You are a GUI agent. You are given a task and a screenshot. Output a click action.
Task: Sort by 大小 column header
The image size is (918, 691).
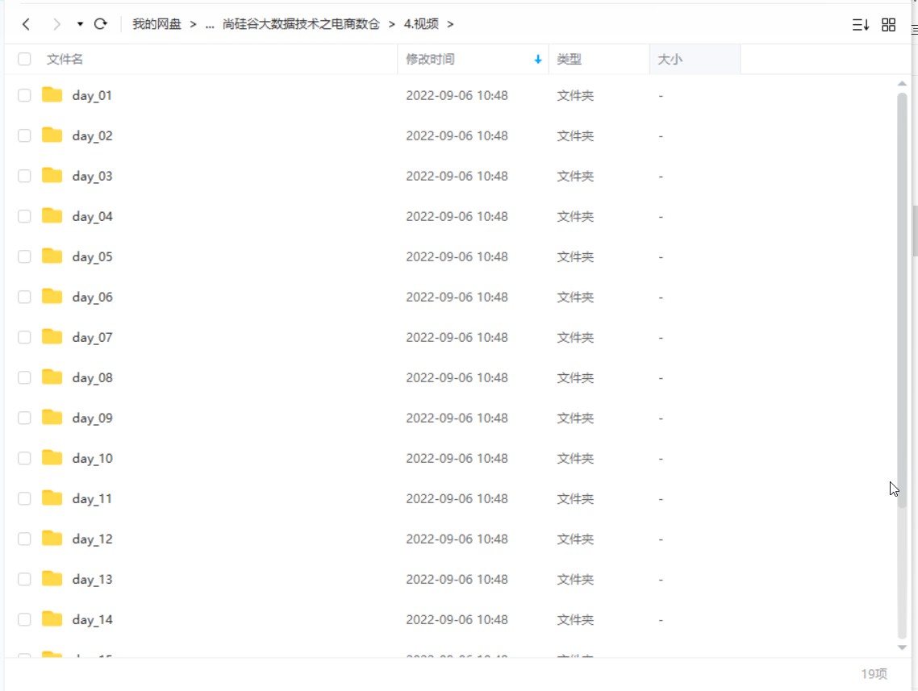pos(670,59)
